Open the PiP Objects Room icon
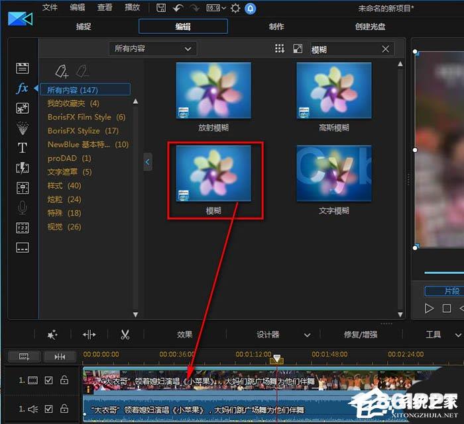 [x=22, y=108]
